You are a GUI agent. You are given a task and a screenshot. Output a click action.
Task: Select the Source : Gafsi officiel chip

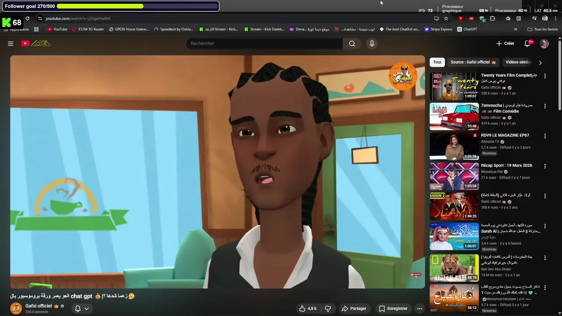pyautogui.click(x=473, y=62)
